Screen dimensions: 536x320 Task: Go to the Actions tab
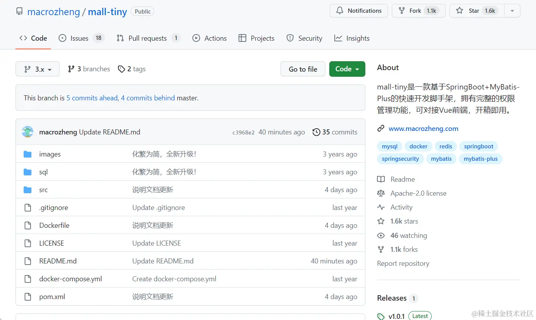pos(210,38)
